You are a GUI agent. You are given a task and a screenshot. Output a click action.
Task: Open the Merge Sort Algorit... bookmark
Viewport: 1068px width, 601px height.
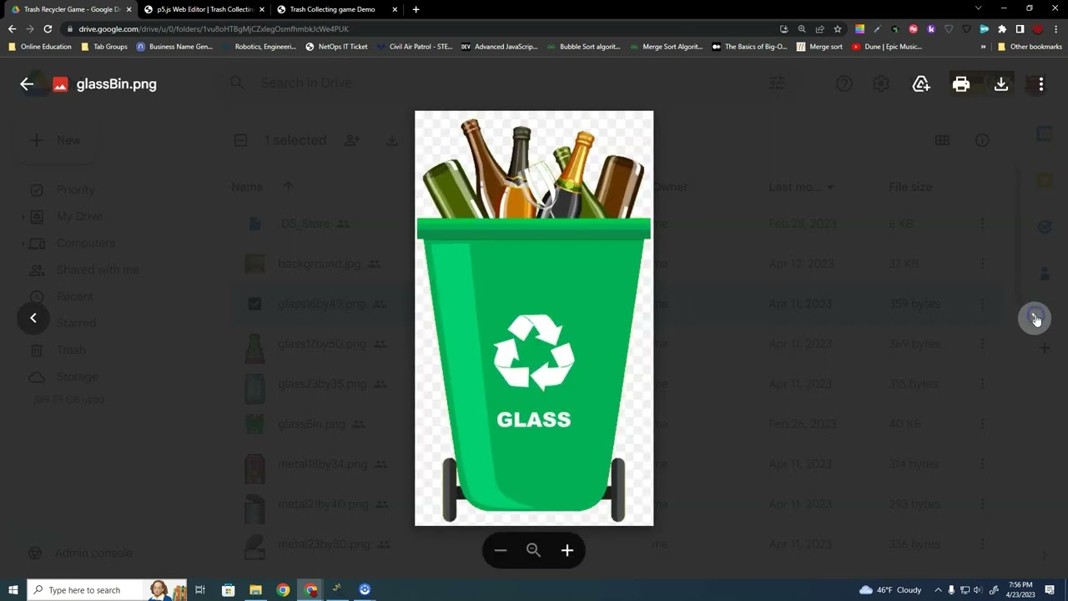coord(667,47)
